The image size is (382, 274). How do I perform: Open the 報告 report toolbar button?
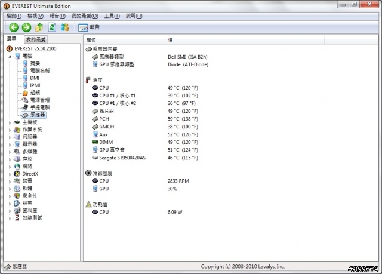pos(89,27)
